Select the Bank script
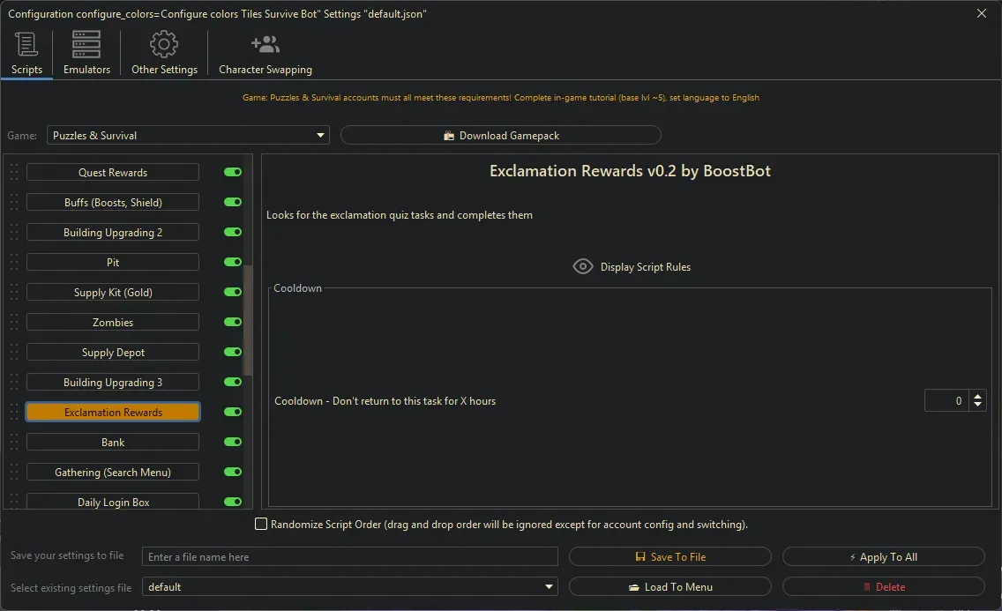This screenshot has height=611, width=1002. tap(112, 442)
